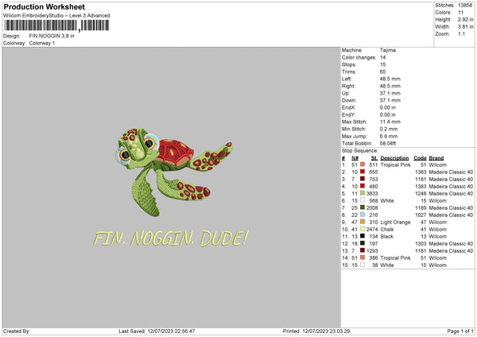The height and width of the screenshot is (337, 477).
Task: Click the Page 1 of 1 footer
Action: click(x=460, y=331)
